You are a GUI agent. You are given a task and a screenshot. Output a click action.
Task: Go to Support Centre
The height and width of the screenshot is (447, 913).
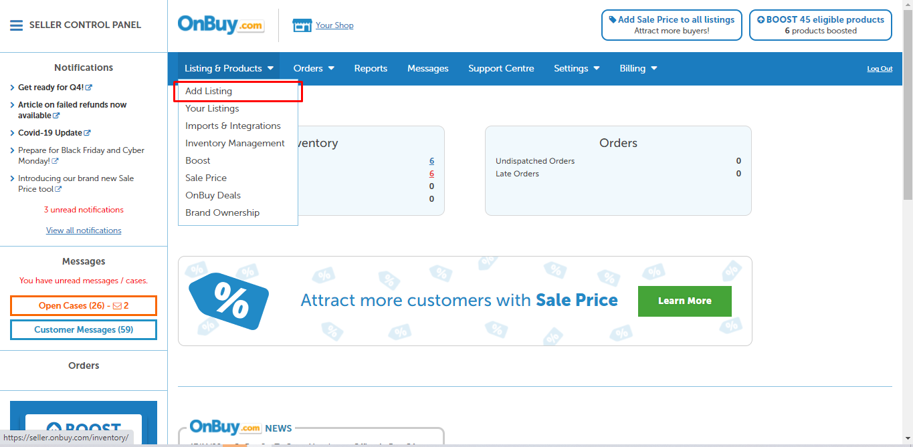pos(501,68)
